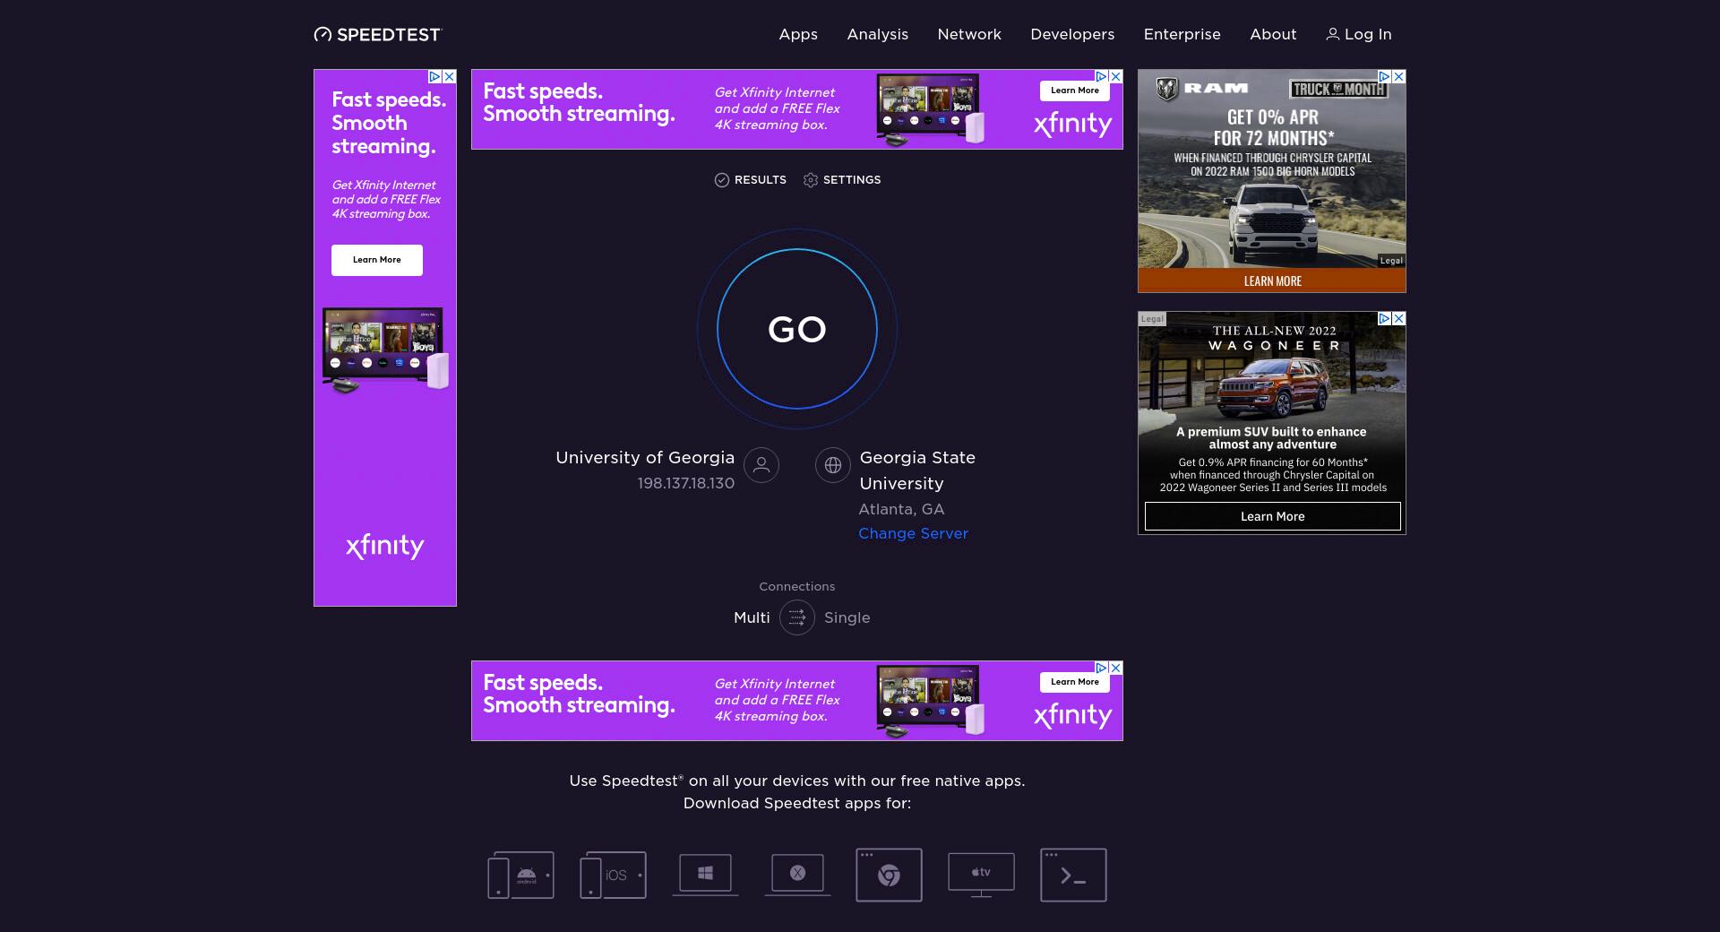
Task: Click the user profile icon beside University of Georgia
Action: point(761,465)
